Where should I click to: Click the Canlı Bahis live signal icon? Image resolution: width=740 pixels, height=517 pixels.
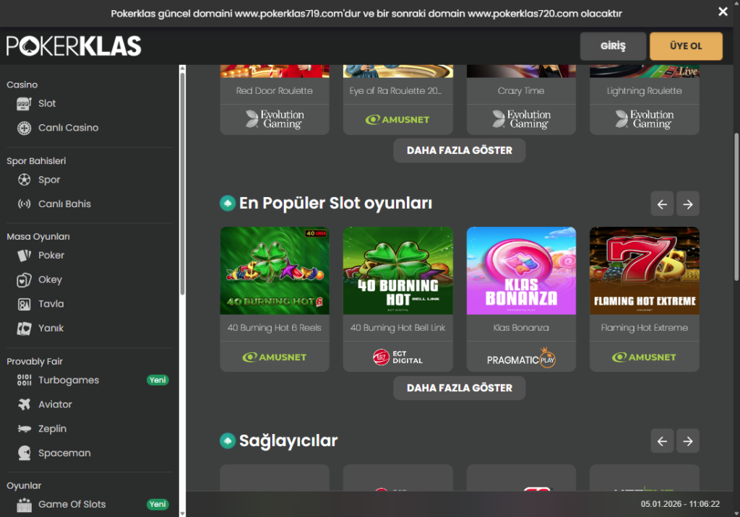25,204
